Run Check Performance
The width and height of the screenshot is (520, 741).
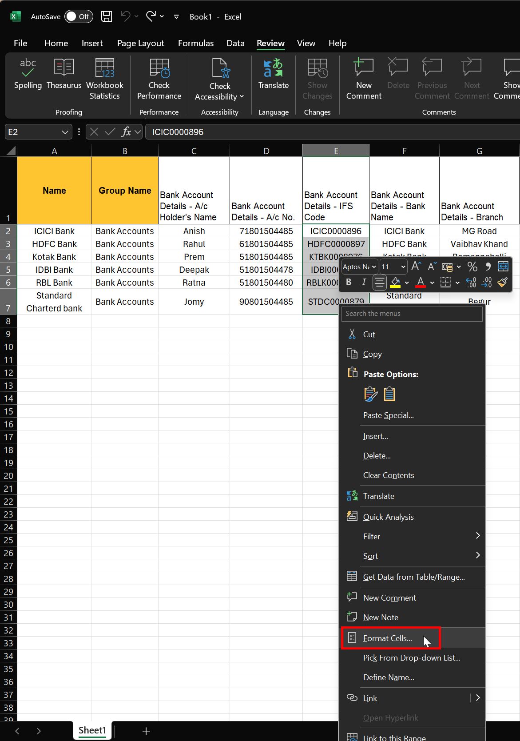(x=159, y=79)
